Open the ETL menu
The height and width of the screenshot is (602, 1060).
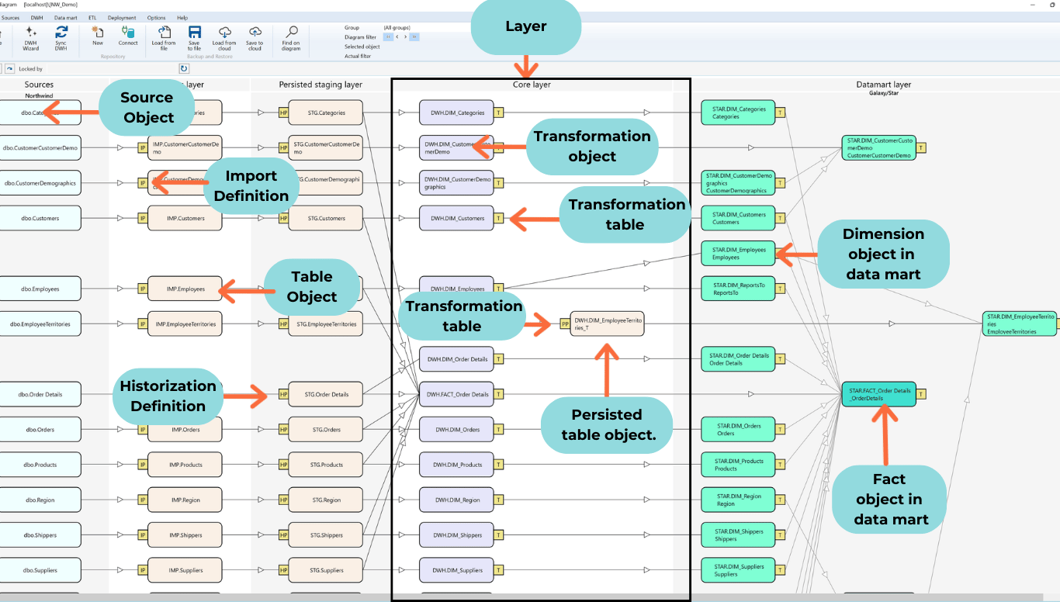92,17
